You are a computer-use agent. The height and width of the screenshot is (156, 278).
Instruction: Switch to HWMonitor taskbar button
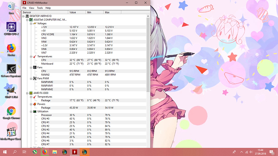[75, 152]
